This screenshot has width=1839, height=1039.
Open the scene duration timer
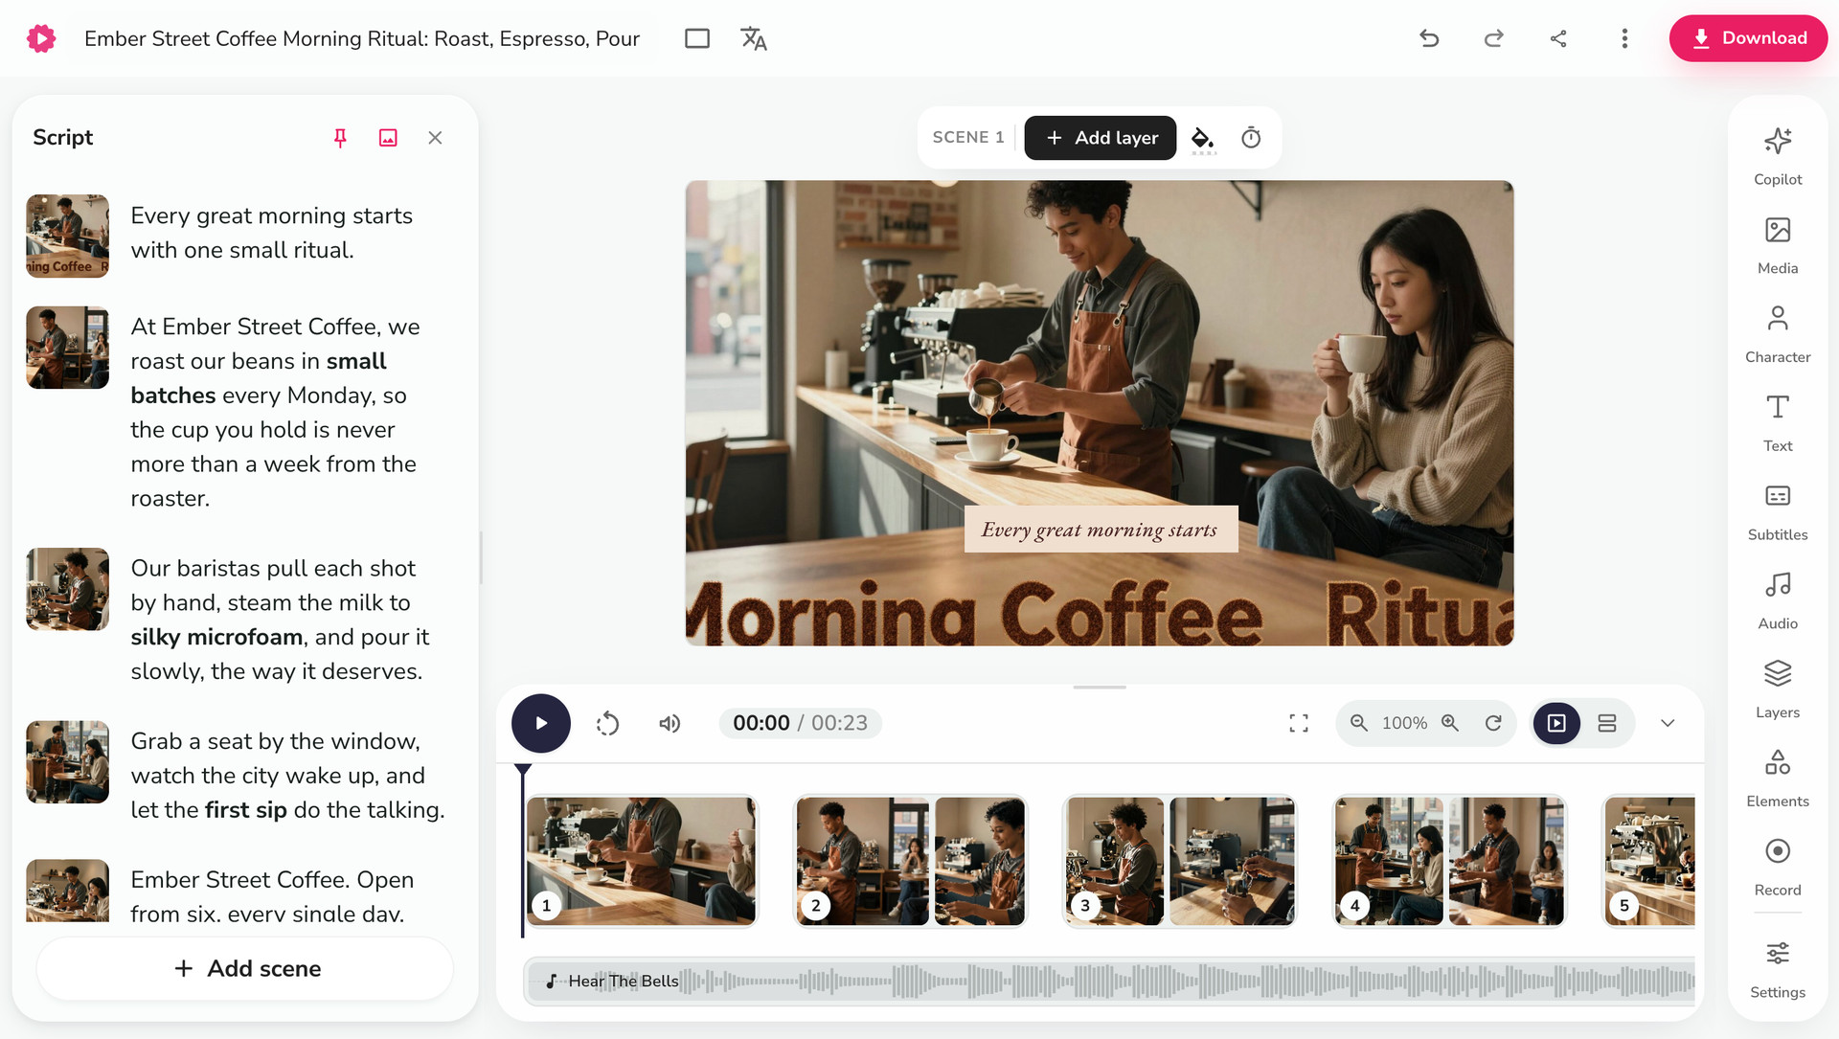tap(1251, 138)
